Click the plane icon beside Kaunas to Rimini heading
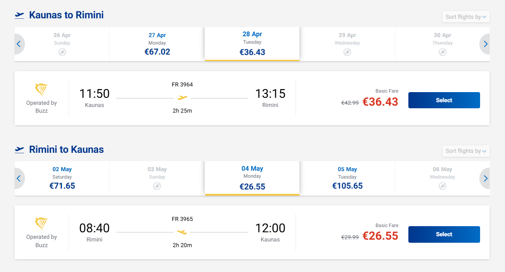The width and height of the screenshot is (505, 272). click(19, 15)
